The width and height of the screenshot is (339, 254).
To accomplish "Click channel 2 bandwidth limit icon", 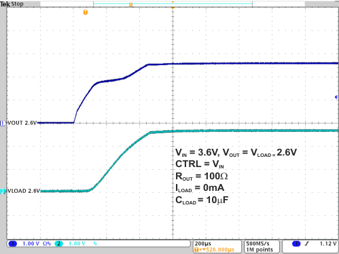I will [x=95, y=244].
